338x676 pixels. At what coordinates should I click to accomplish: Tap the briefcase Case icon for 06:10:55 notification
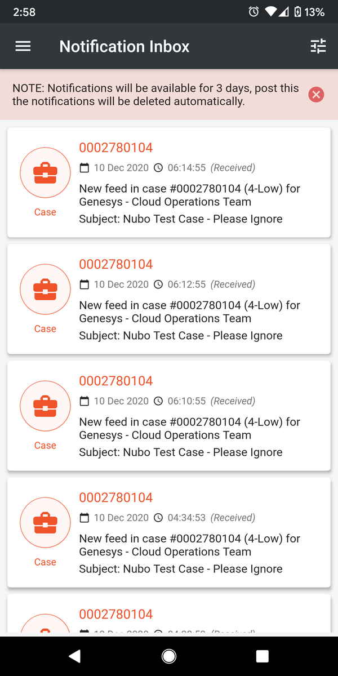click(45, 406)
